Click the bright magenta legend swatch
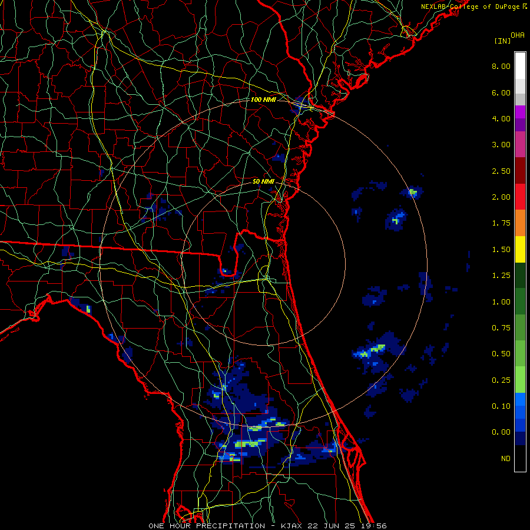The height and width of the screenshot is (530, 530). (520, 112)
